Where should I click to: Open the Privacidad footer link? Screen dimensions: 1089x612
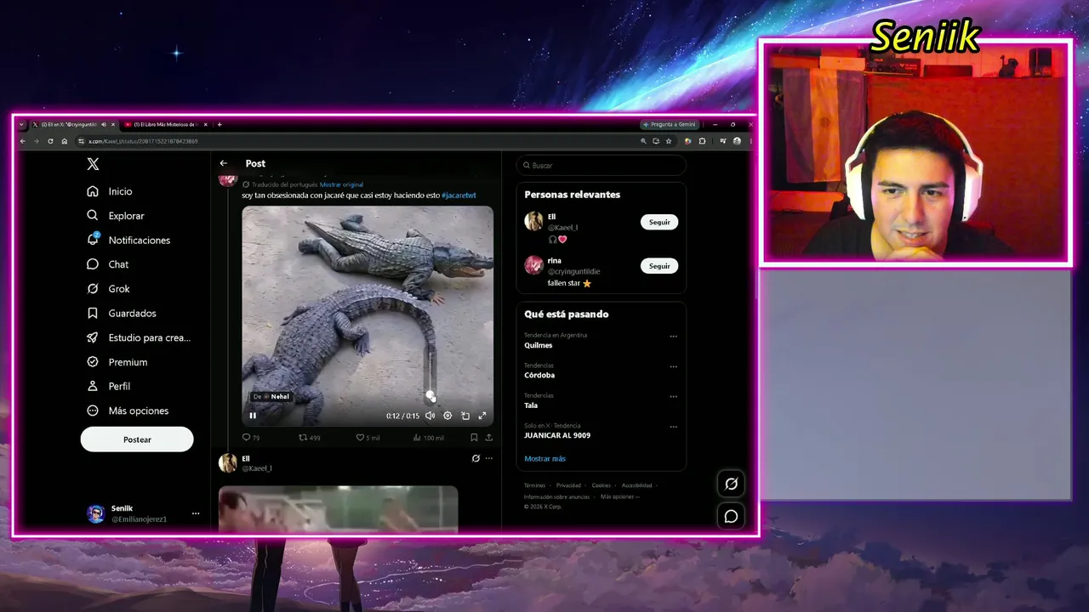click(x=568, y=485)
